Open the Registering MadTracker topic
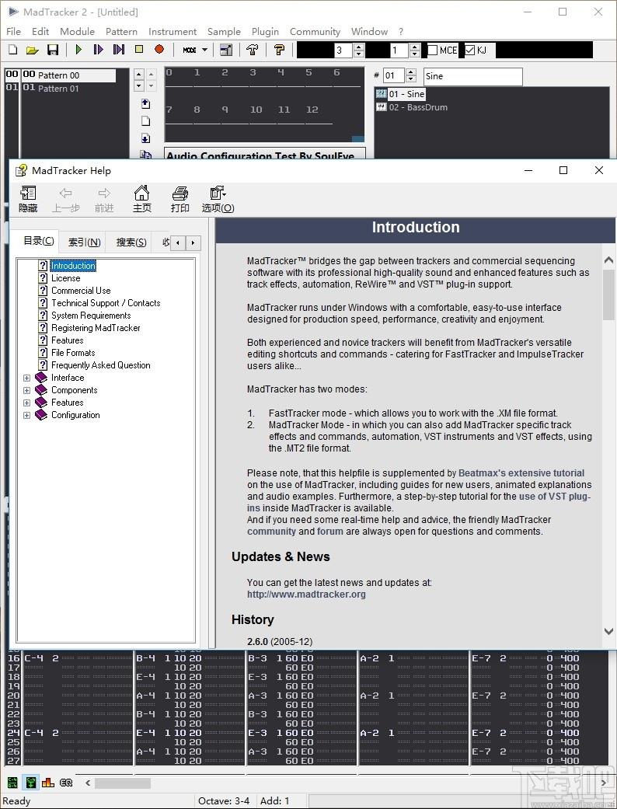 (96, 328)
